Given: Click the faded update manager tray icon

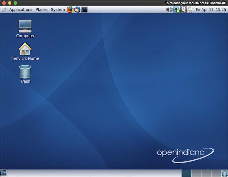Looking at the screenshot, I should (190, 10).
